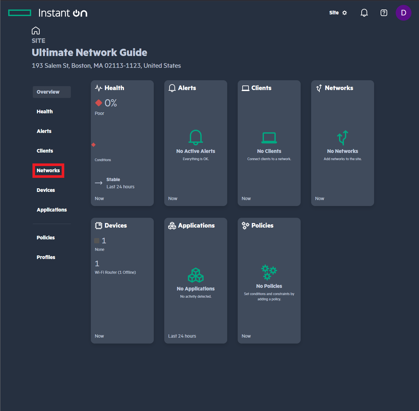Click the large green No Networks icon
The image size is (419, 411).
click(x=343, y=138)
